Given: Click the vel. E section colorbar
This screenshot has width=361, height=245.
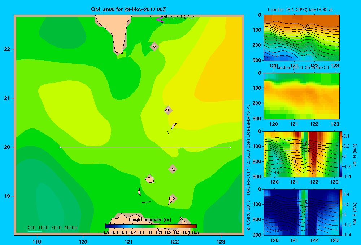Looking at the screenshot, I should click(341, 212).
